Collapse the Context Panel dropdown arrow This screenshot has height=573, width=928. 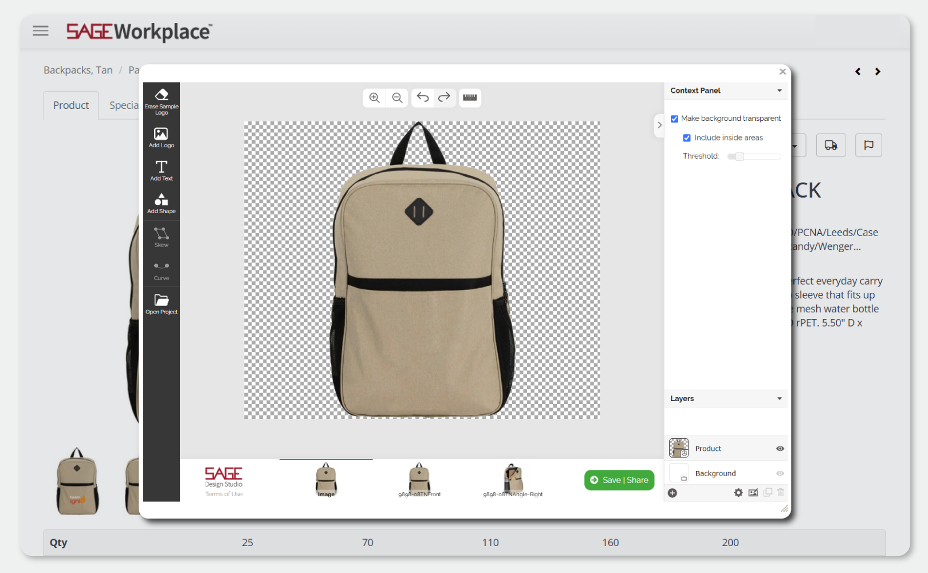pyautogui.click(x=780, y=91)
